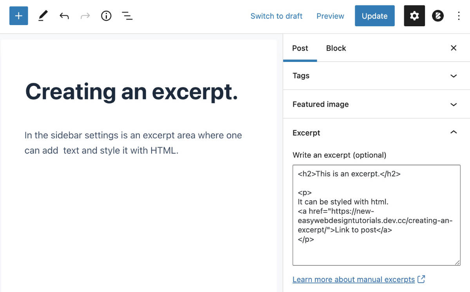Image resolution: width=470 pixels, height=292 pixels.
Task: Expand the Featured image panel
Action: click(376, 104)
